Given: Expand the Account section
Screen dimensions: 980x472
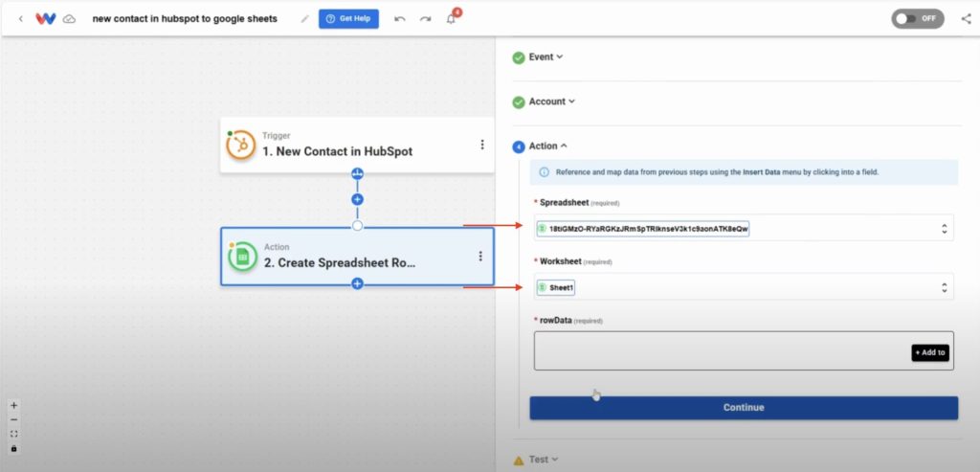Looking at the screenshot, I should [552, 101].
